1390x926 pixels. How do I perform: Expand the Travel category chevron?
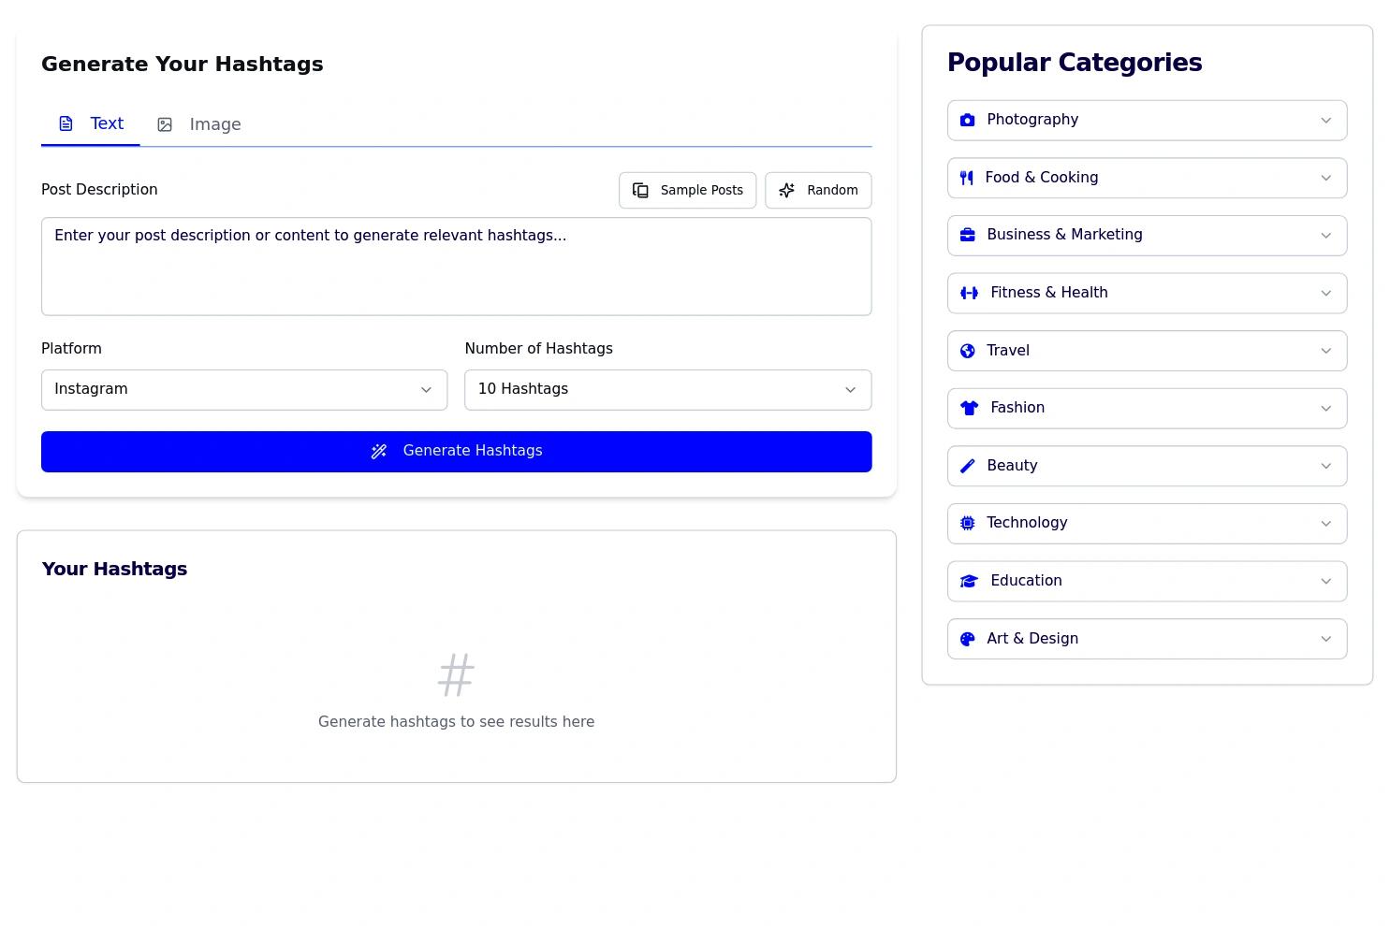pyautogui.click(x=1325, y=351)
